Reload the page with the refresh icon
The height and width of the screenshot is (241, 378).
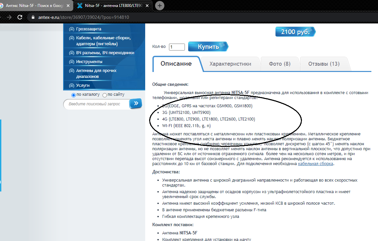20,17
